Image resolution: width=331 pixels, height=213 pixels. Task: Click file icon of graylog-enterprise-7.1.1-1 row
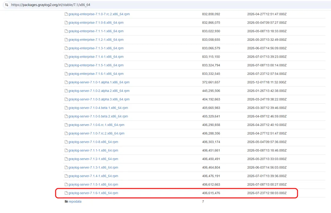pos(66,31)
